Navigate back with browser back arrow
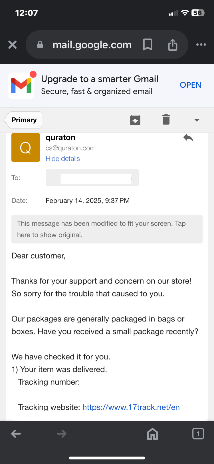The height and width of the screenshot is (464, 214). [16, 434]
